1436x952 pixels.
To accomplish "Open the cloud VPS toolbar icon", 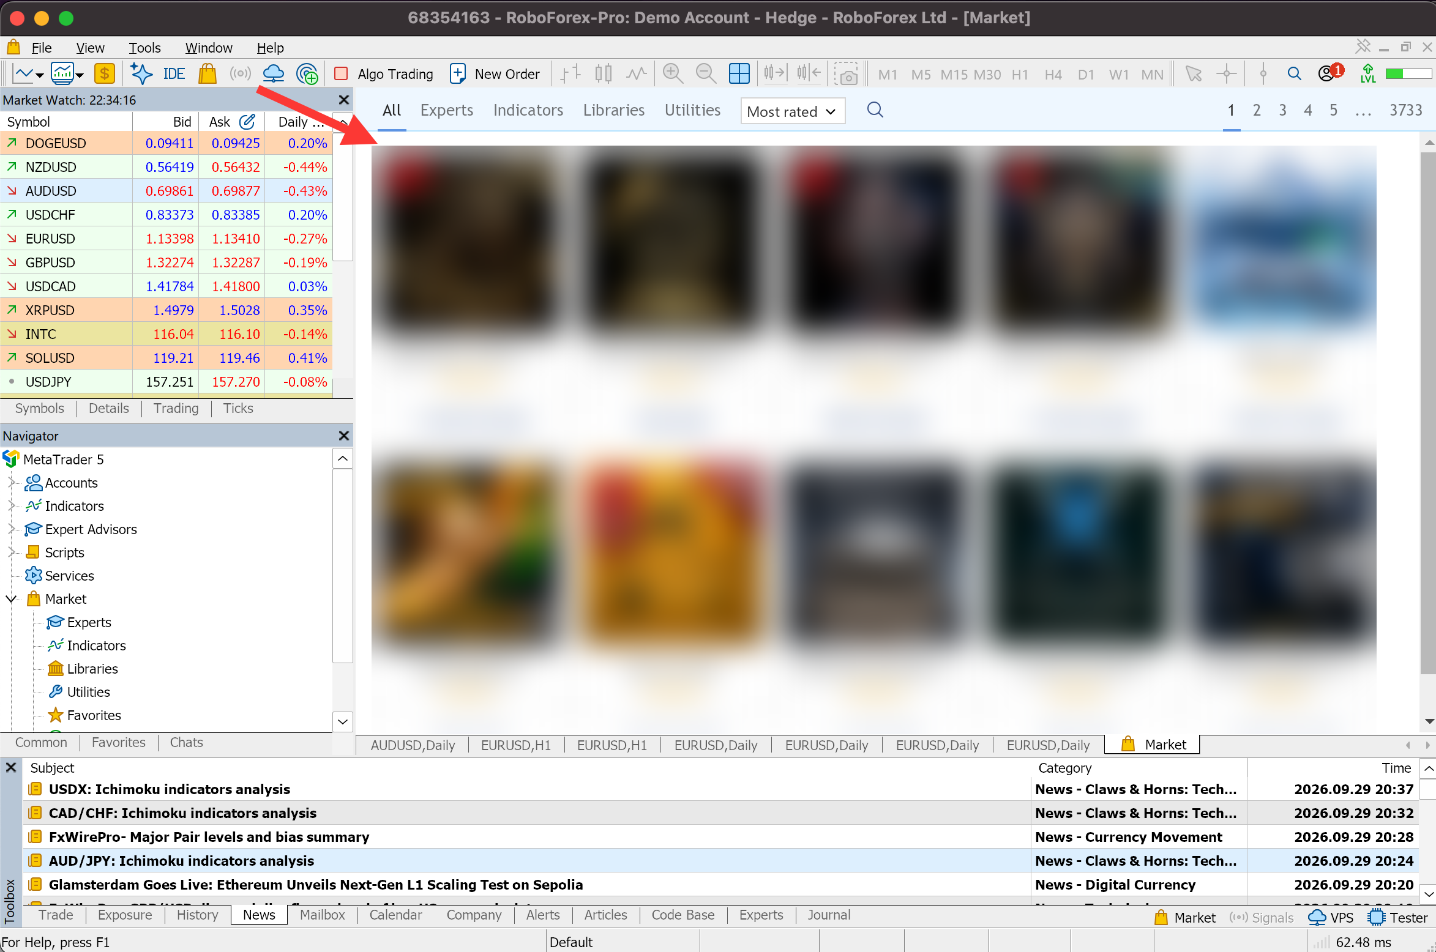I will (x=273, y=74).
